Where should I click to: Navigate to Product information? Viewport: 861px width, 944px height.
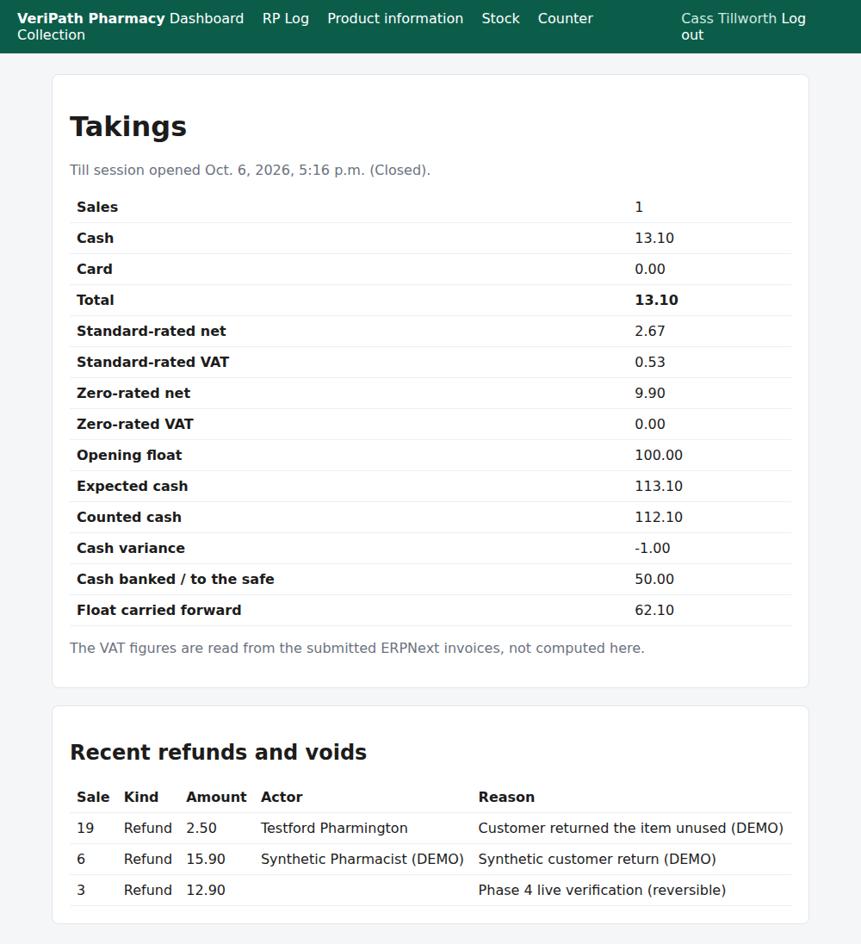point(395,19)
